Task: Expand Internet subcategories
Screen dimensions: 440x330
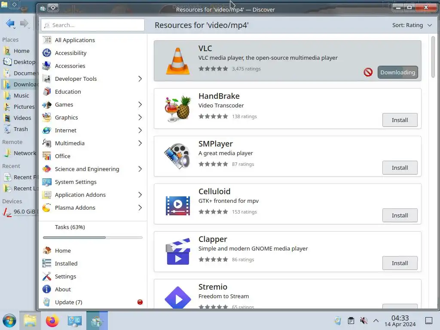Action: [140, 131]
